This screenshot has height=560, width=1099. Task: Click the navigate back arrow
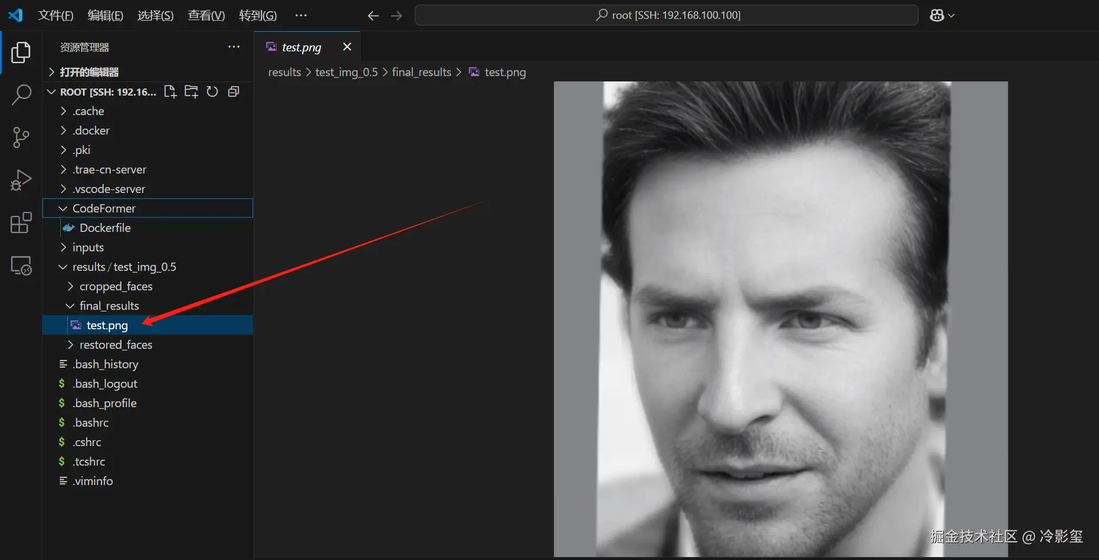pos(373,16)
